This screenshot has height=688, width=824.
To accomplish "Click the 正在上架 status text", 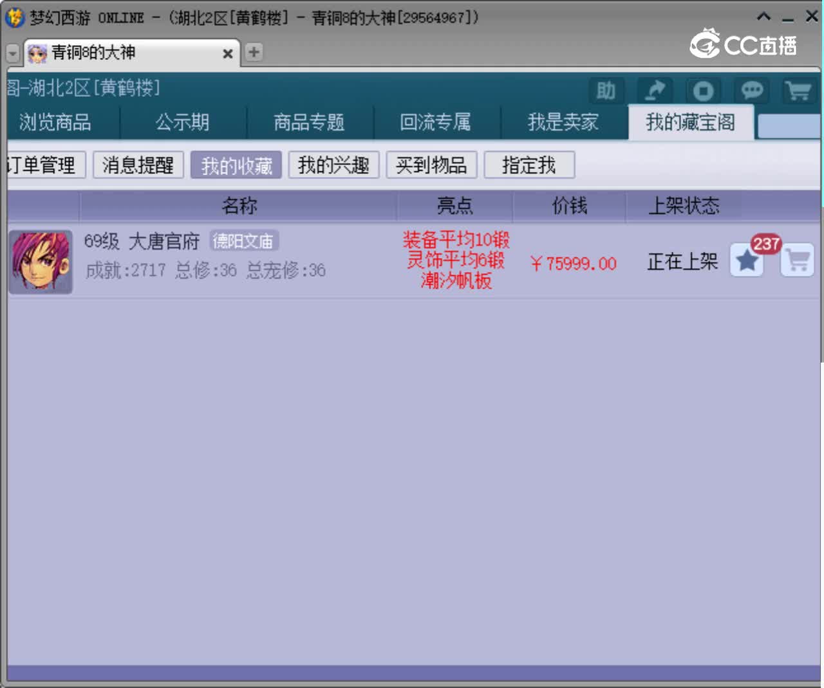I will pos(682,261).
